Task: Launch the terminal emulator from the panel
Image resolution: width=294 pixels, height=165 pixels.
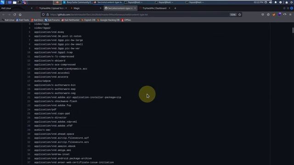Action: click(x=19, y=2)
